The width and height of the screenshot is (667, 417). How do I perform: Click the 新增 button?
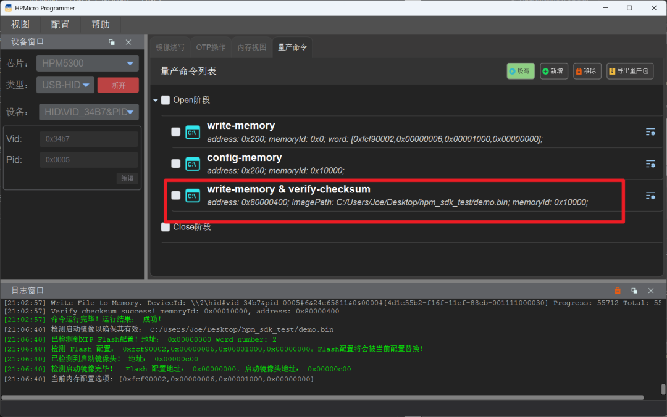(x=554, y=71)
